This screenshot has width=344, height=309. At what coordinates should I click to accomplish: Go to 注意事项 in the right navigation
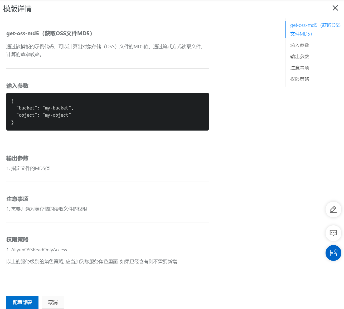coord(300,68)
